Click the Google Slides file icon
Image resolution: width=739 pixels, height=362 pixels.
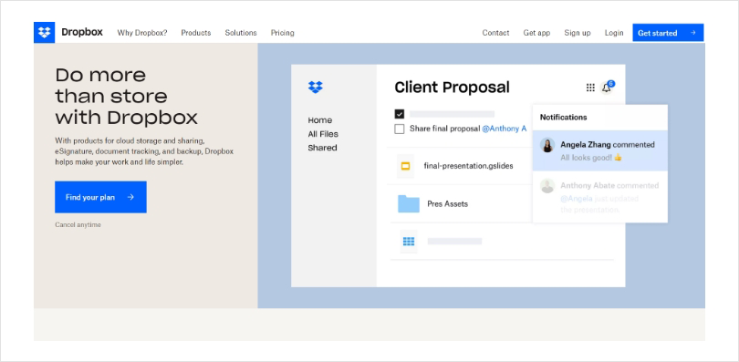coord(405,166)
